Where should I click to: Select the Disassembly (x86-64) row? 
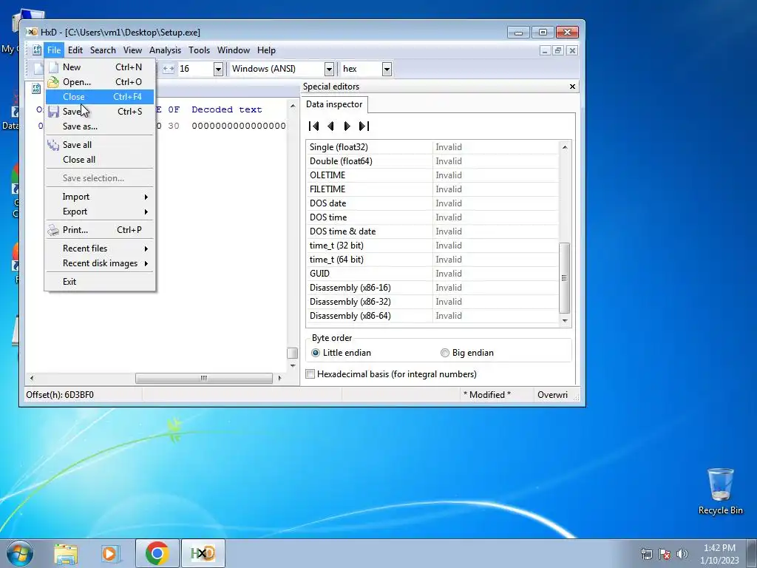click(432, 316)
